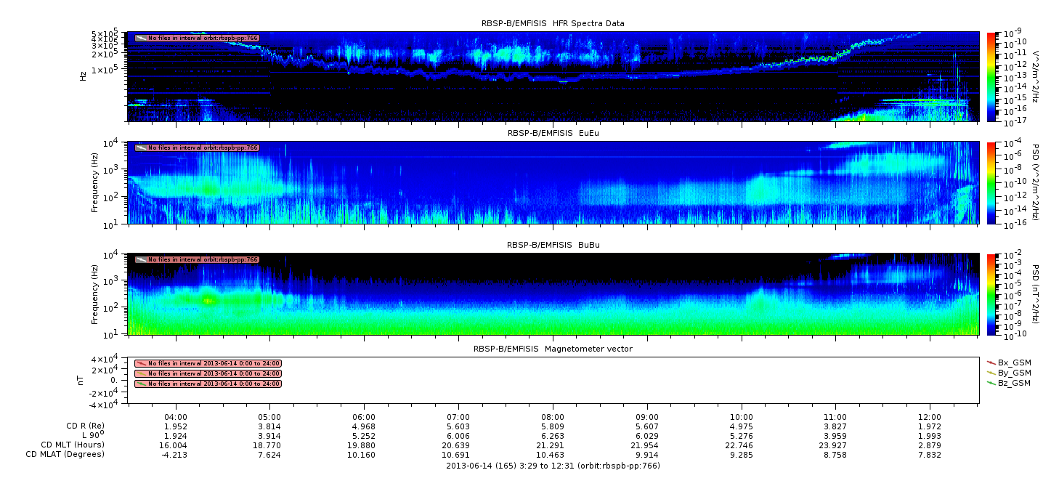Click the empty Magnetometer vector plot area
This screenshot has height=478, width=1051.
(553, 380)
